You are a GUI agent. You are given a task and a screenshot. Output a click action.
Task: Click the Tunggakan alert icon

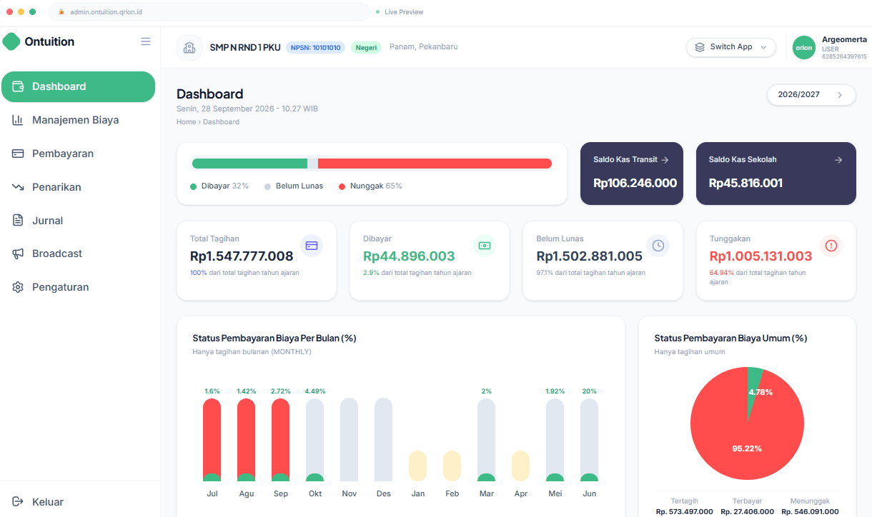point(831,245)
